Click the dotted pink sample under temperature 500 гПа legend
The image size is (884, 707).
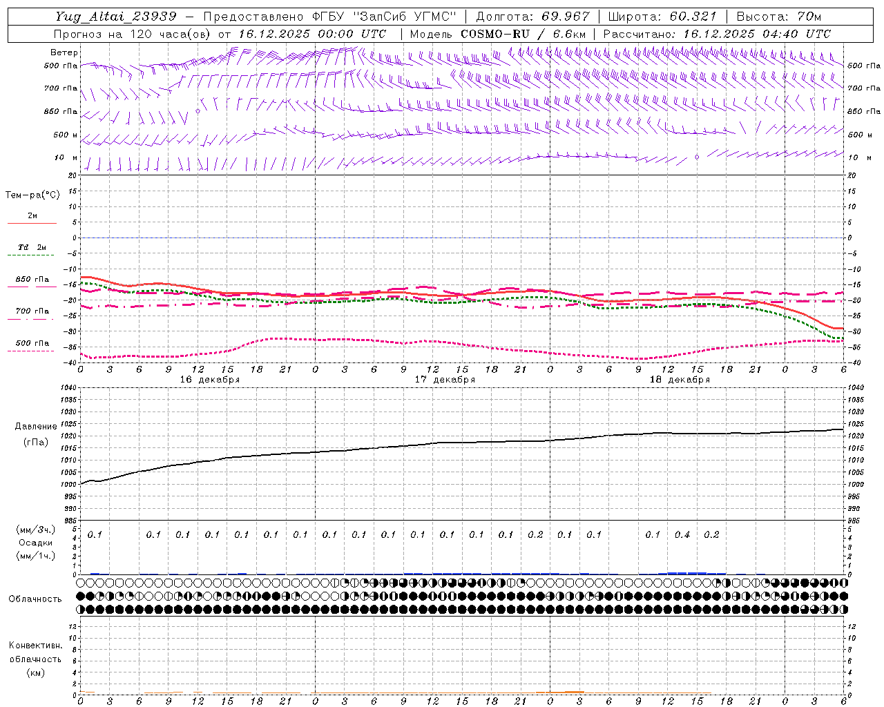tap(31, 351)
